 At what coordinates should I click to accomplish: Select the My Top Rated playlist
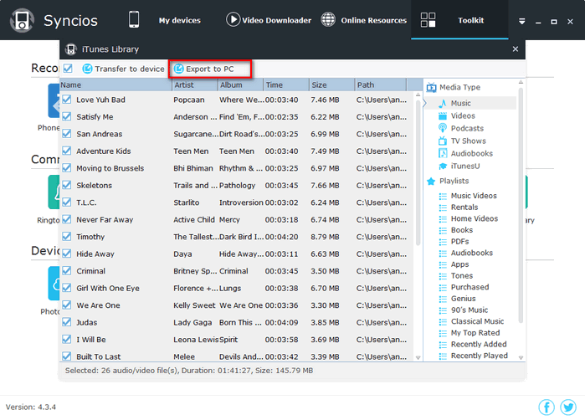(475, 333)
